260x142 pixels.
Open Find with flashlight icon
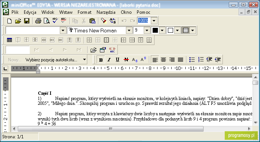(x=104, y=21)
